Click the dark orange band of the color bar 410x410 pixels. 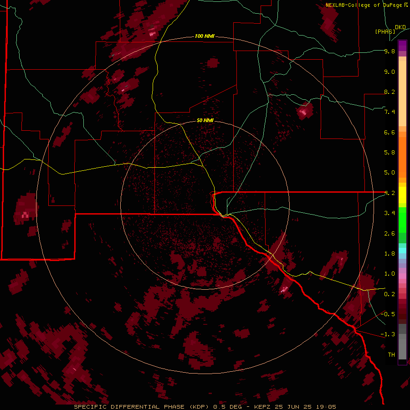coord(402,157)
